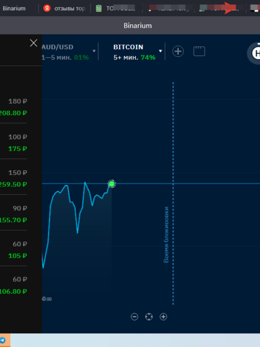Switch to the Yandex отзывы browser tab
Viewport: 260px width, 347px height.
[x=64, y=9]
